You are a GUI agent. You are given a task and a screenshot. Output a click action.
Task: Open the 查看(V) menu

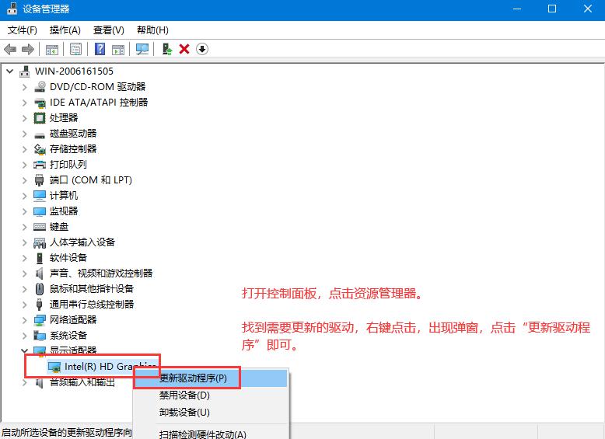click(109, 30)
